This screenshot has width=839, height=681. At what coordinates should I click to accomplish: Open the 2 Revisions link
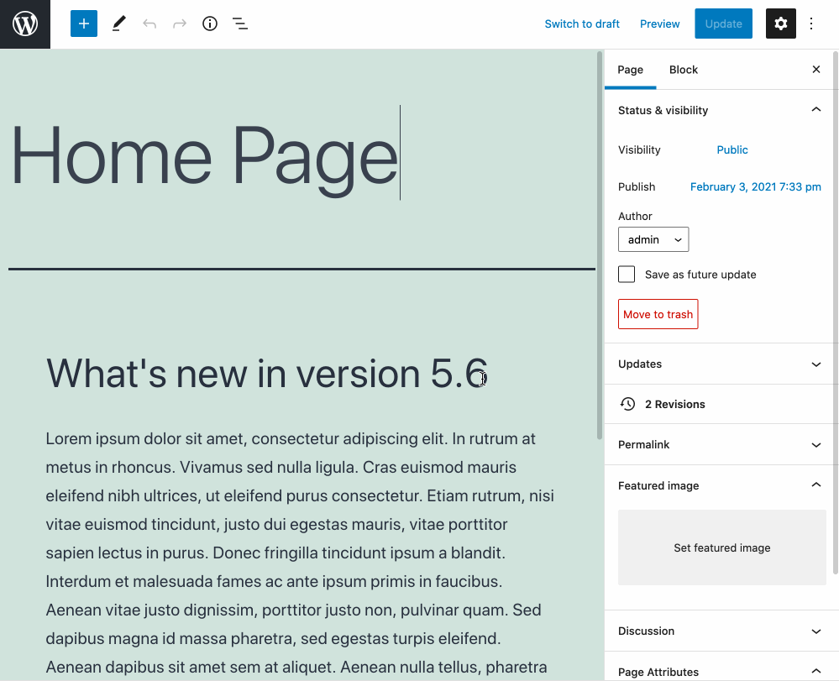(x=674, y=404)
